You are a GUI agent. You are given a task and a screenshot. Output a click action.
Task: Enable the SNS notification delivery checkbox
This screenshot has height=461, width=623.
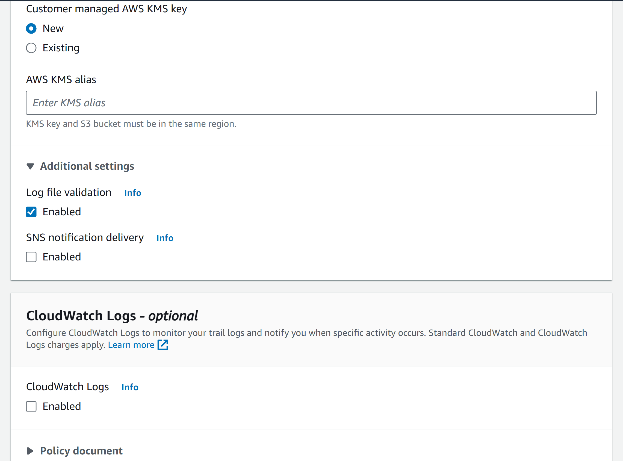click(31, 257)
